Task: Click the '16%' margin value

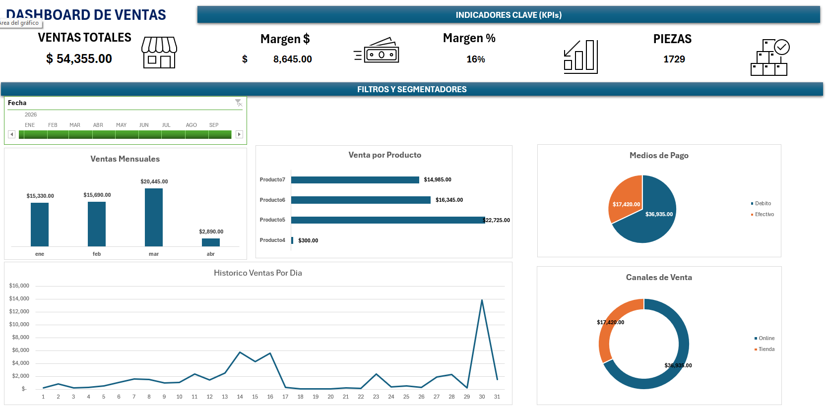Action: click(x=476, y=59)
